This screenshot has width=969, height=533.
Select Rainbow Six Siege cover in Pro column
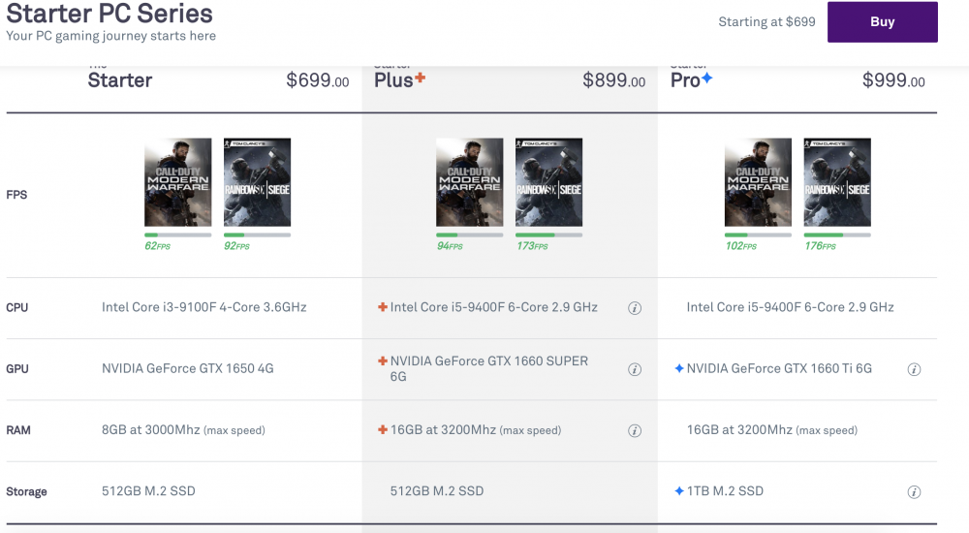point(837,182)
